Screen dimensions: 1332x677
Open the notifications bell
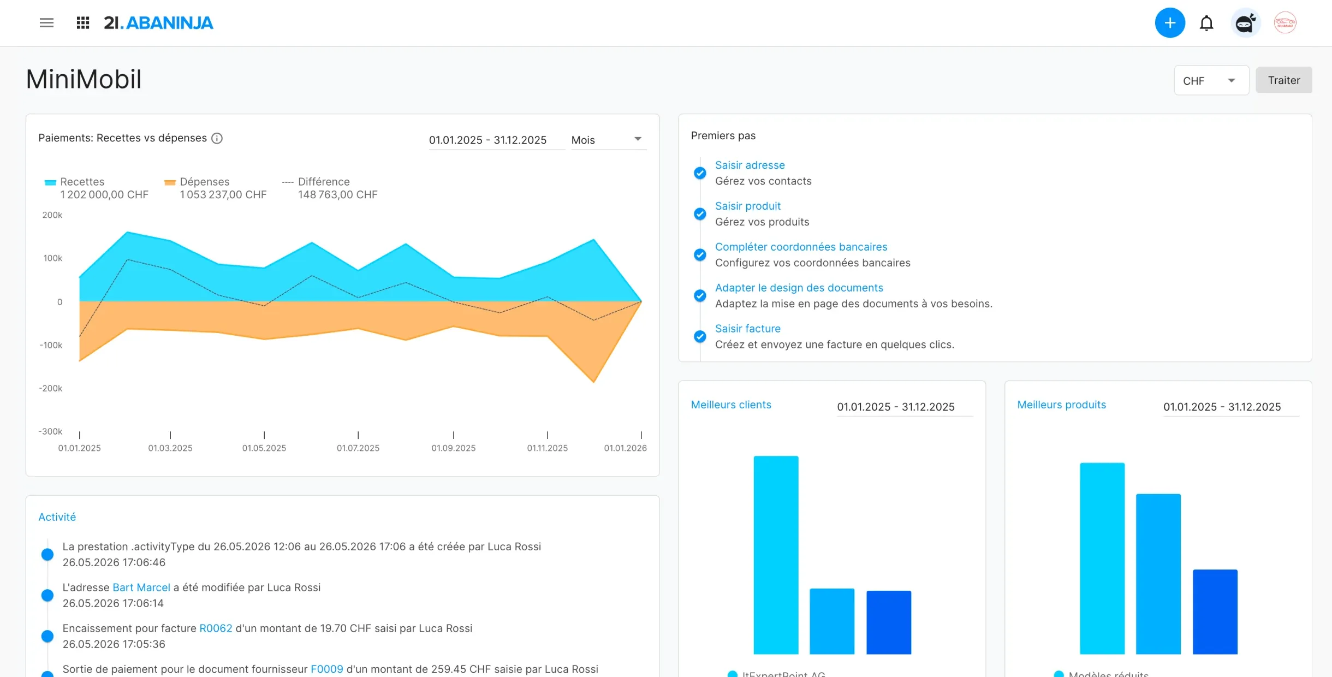[1206, 23]
